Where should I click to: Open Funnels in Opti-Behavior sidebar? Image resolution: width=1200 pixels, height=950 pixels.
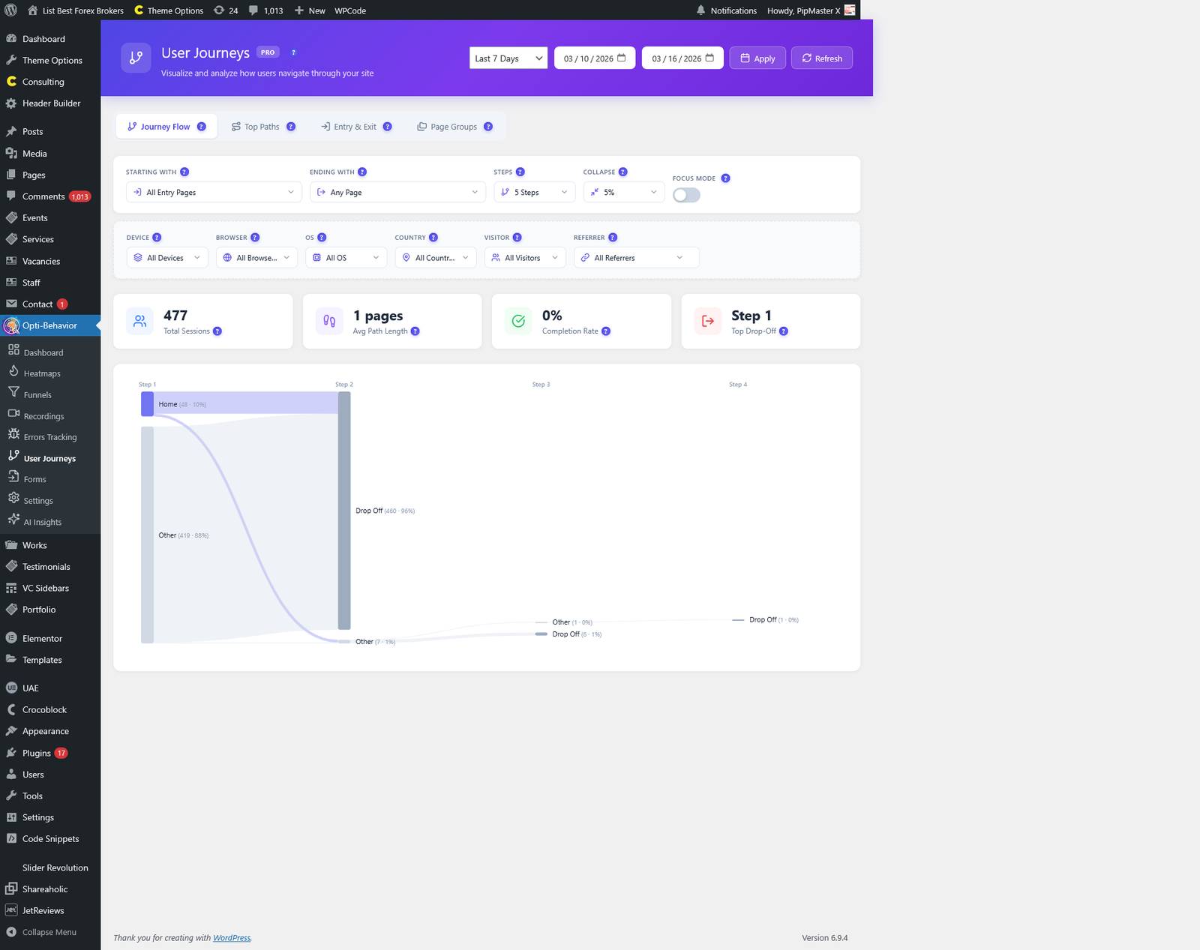37,394
